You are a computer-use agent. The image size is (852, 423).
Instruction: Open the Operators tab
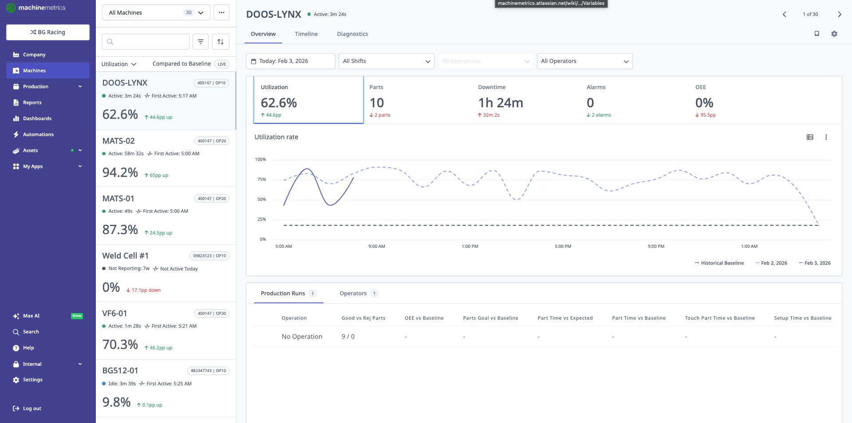point(353,294)
